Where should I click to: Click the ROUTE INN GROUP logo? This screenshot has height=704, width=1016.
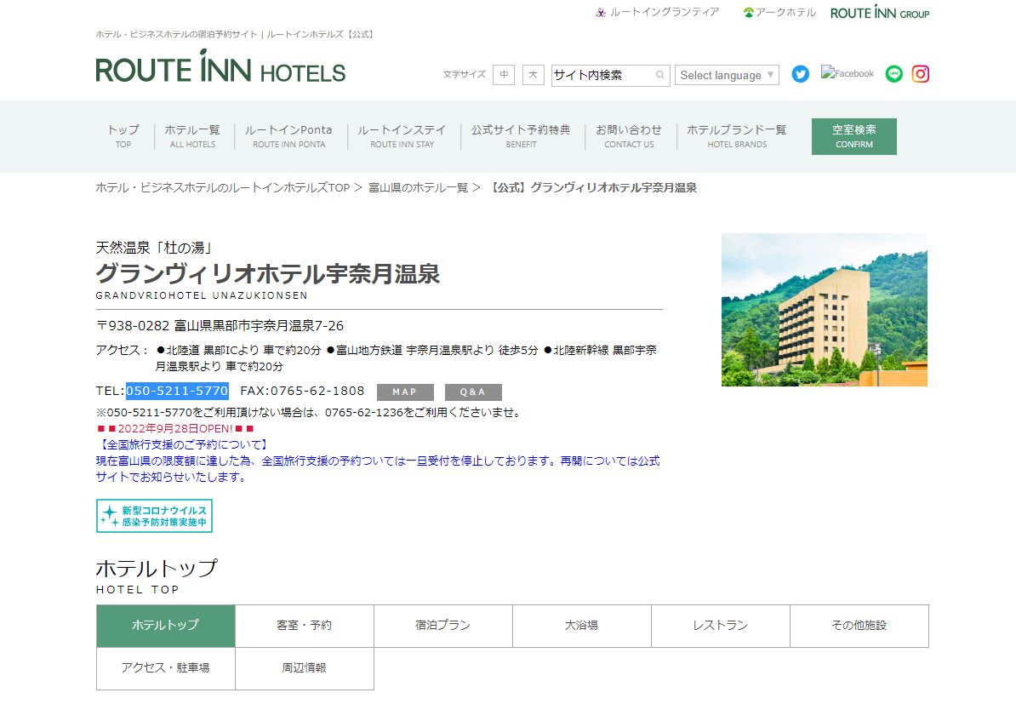[880, 12]
